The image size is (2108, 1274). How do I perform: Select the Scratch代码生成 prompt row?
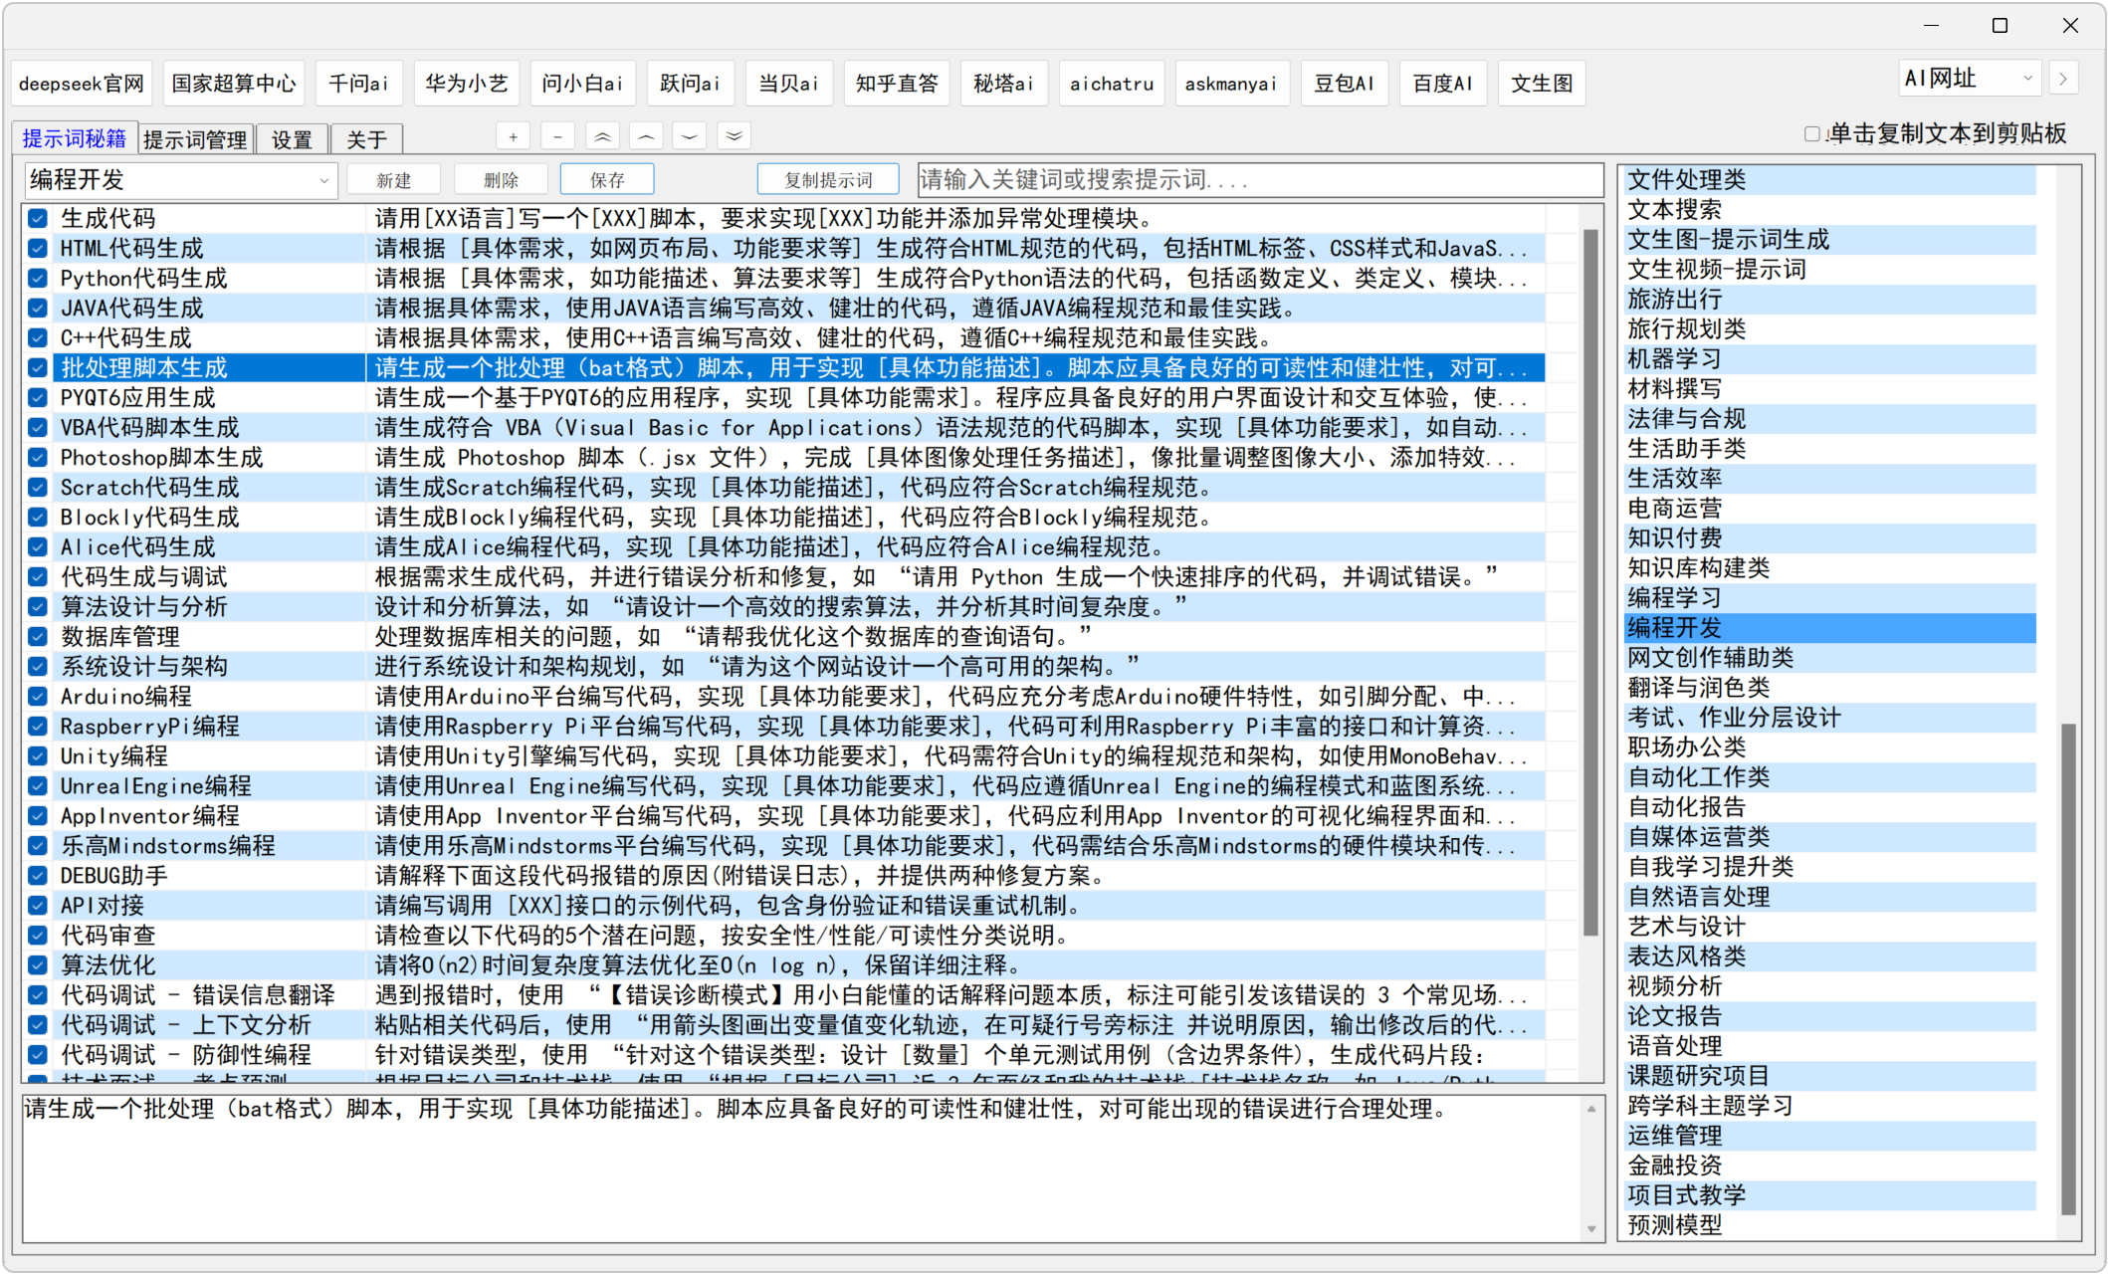point(786,488)
